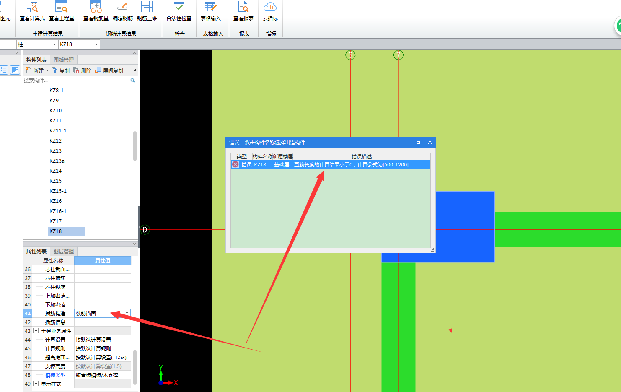Open 查看工程量 tool

pyautogui.click(x=62, y=11)
